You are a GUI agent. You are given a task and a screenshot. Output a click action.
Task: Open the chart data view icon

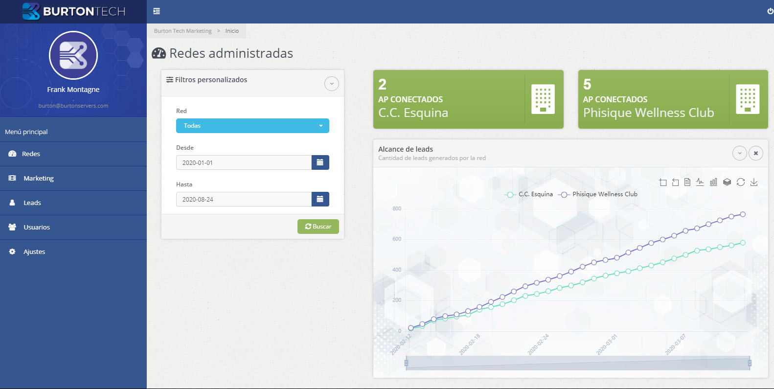pyautogui.click(x=687, y=183)
